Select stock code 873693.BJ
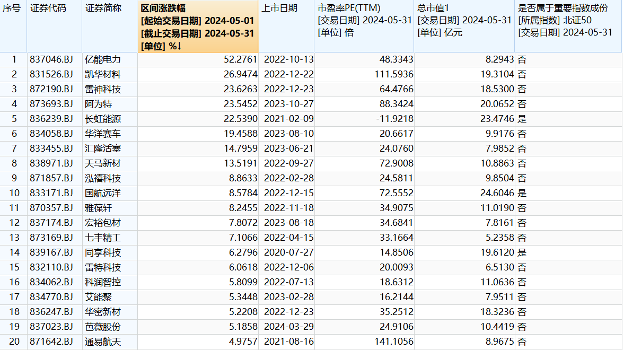Screen dimensions: 624x350 [51, 104]
